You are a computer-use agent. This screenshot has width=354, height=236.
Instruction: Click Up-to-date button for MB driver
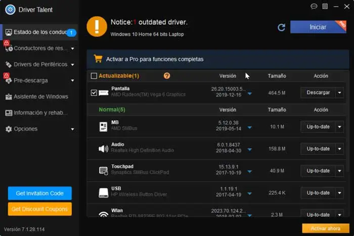coord(318,127)
